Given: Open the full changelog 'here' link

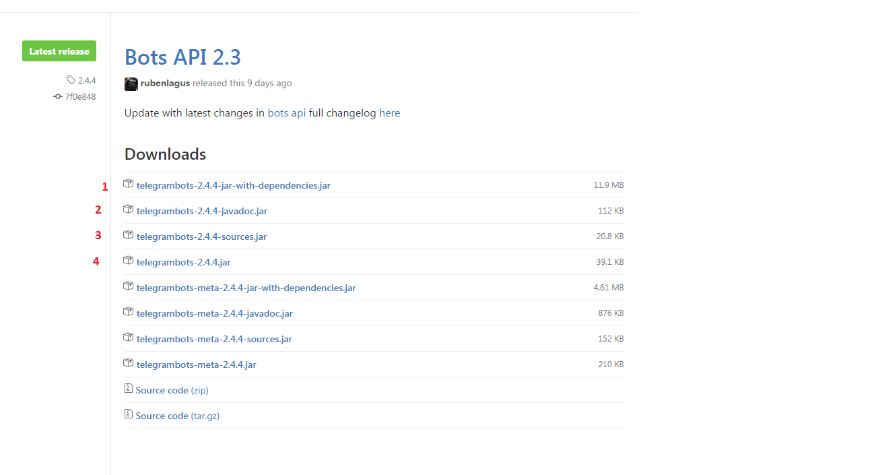Looking at the screenshot, I should pos(390,113).
